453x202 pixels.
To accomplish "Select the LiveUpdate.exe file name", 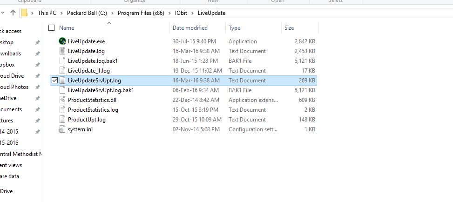I will click(x=87, y=41).
